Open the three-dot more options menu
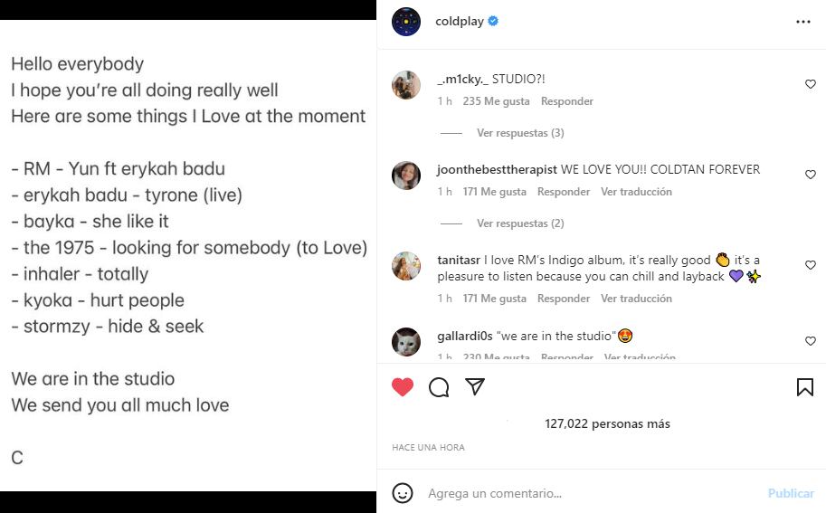Screen dimensions: 826x513 tap(802, 22)
